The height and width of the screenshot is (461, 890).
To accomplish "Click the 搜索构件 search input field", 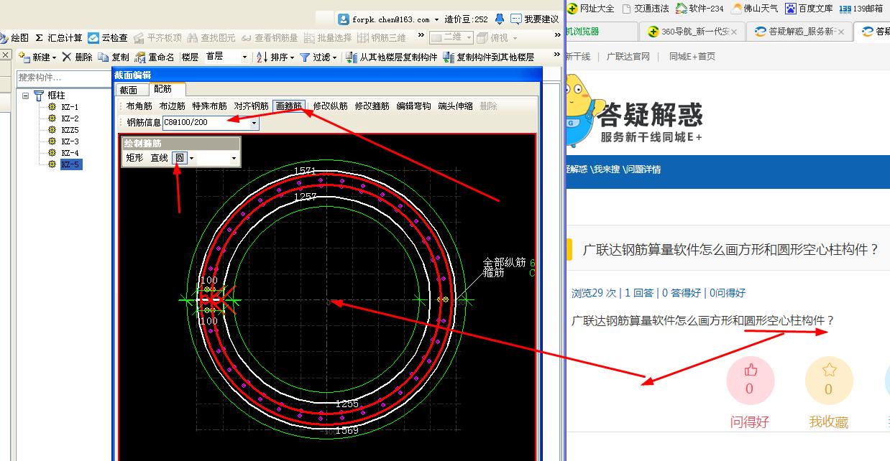I will 64,77.
